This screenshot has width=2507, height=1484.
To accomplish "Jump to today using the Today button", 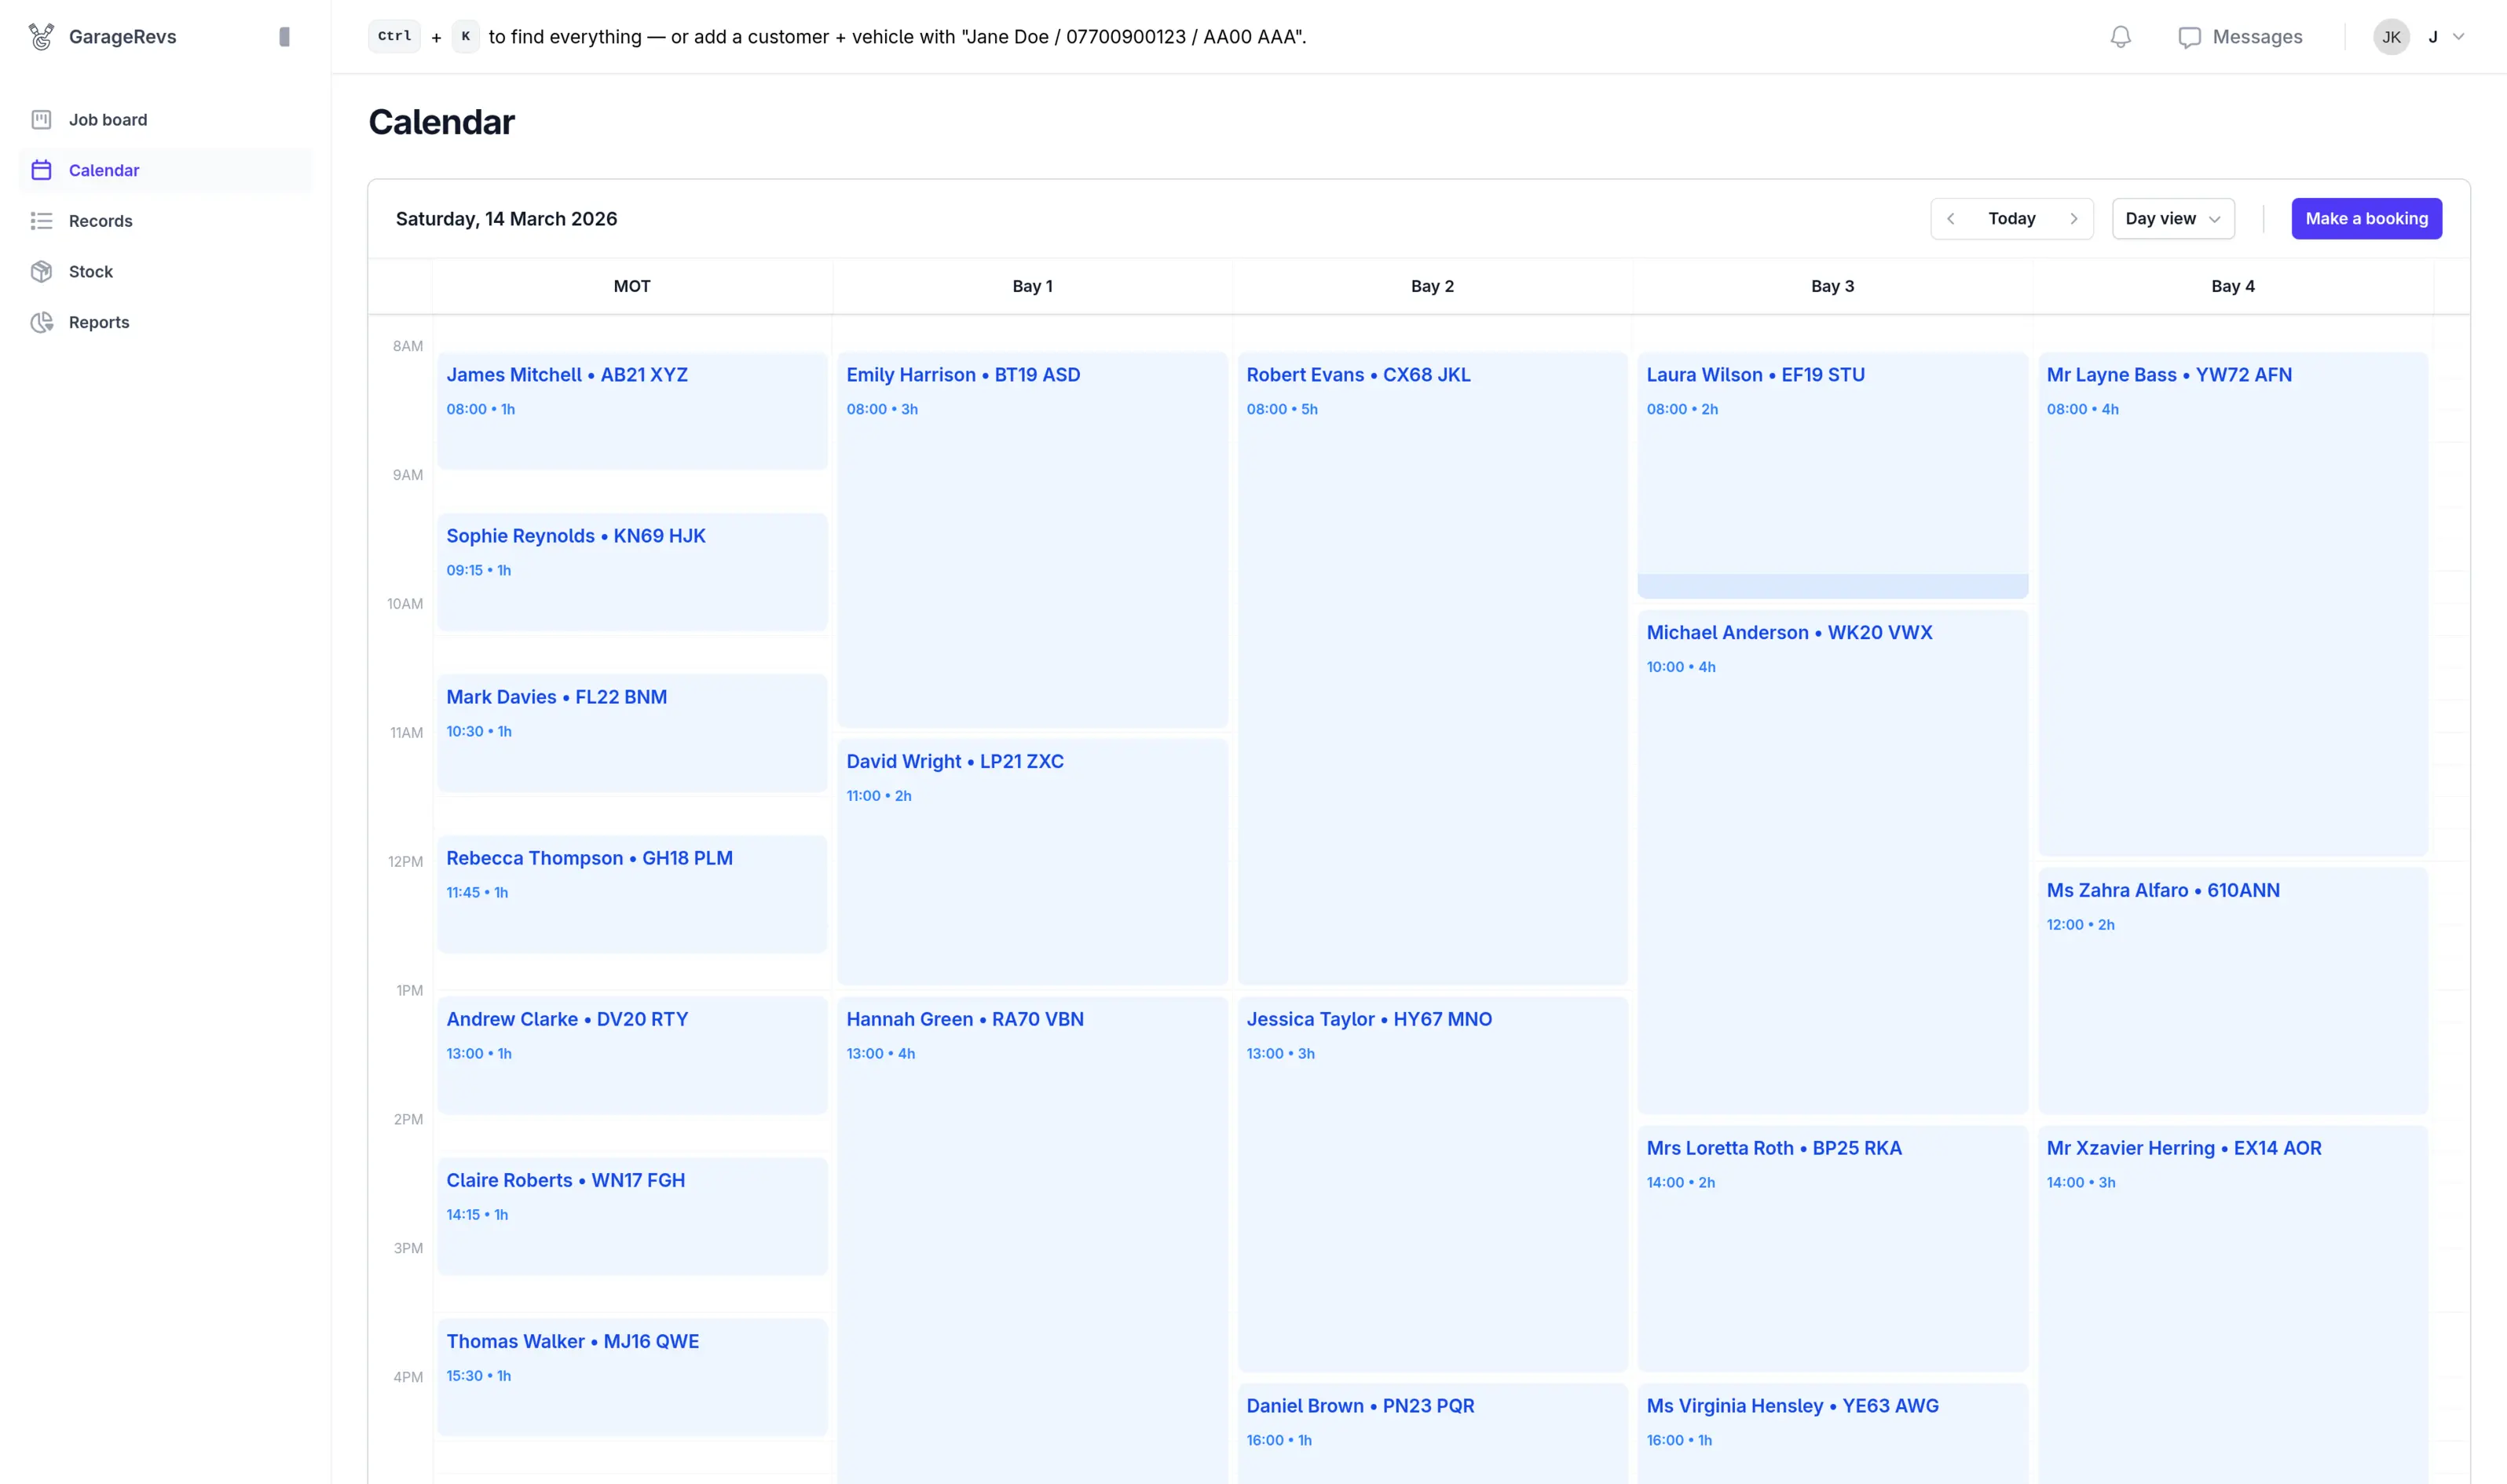I will 2012,218.
